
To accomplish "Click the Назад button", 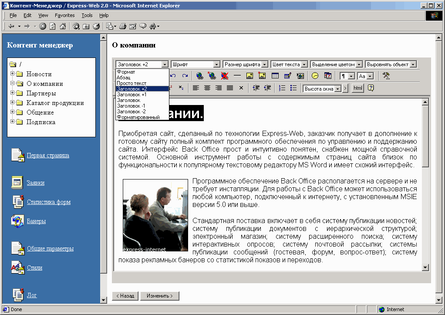I will click(125, 296).
